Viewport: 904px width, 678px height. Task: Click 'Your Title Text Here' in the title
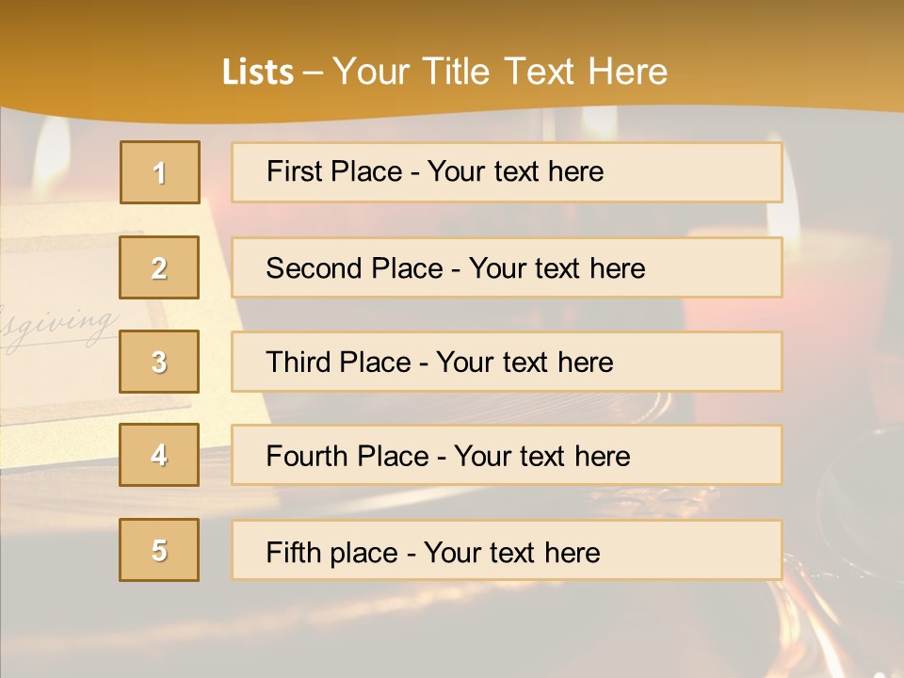coord(500,72)
